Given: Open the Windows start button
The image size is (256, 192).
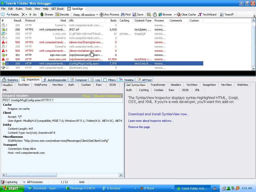Looking at the screenshot, I should (12, 188).
